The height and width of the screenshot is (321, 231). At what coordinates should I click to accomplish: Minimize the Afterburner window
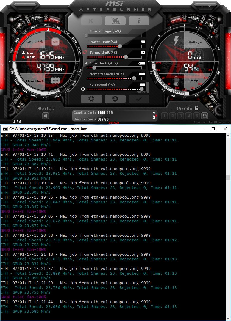pos(202,7)
